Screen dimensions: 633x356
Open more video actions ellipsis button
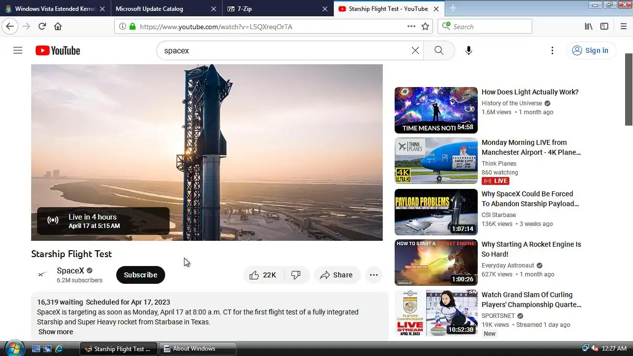click(x=374, y=275)
